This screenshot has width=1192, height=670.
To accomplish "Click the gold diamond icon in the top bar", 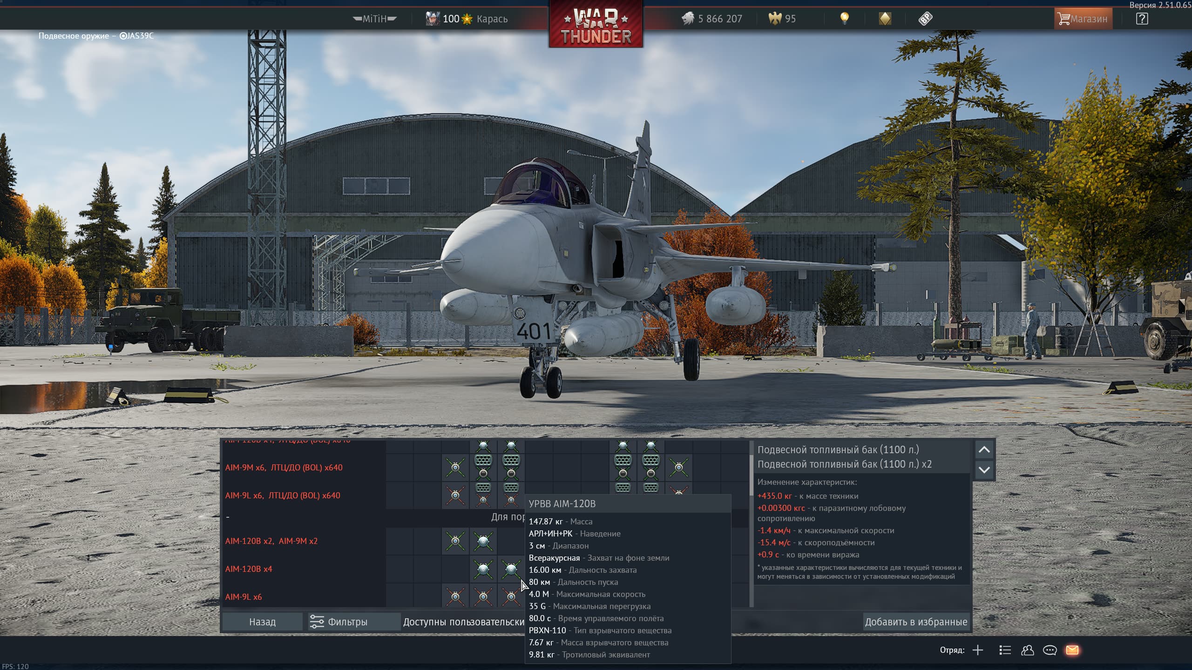I will pyautogui.click(x=885, y=19).
